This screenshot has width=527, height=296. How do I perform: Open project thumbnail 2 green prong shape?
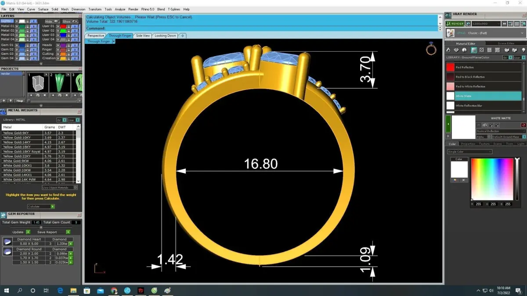tap(59, 83)
